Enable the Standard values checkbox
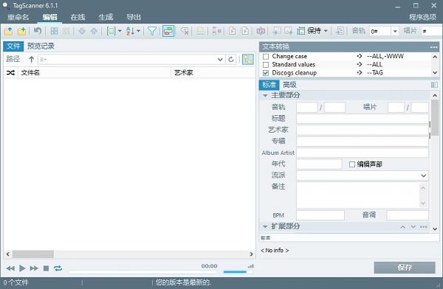Screen dimensions: 443x289 266,65
